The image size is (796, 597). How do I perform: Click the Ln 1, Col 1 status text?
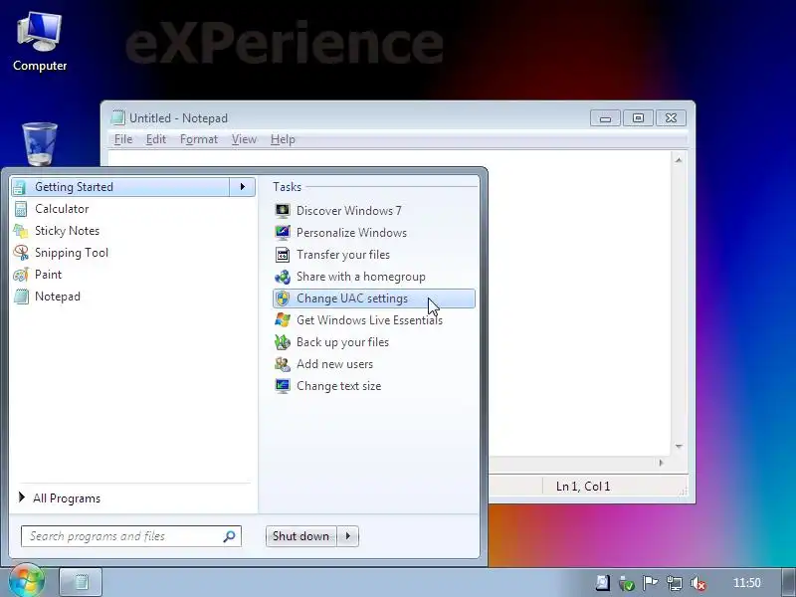[583, 487]
